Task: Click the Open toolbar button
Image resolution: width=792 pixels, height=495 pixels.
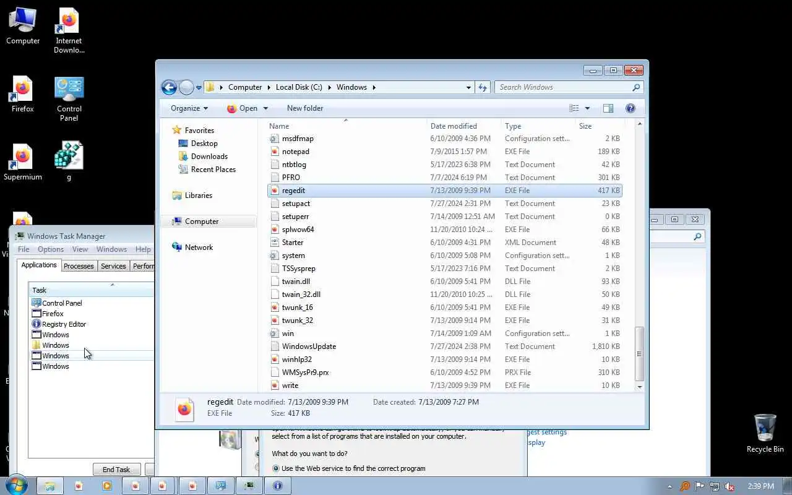Action: (x=242, y=108)
